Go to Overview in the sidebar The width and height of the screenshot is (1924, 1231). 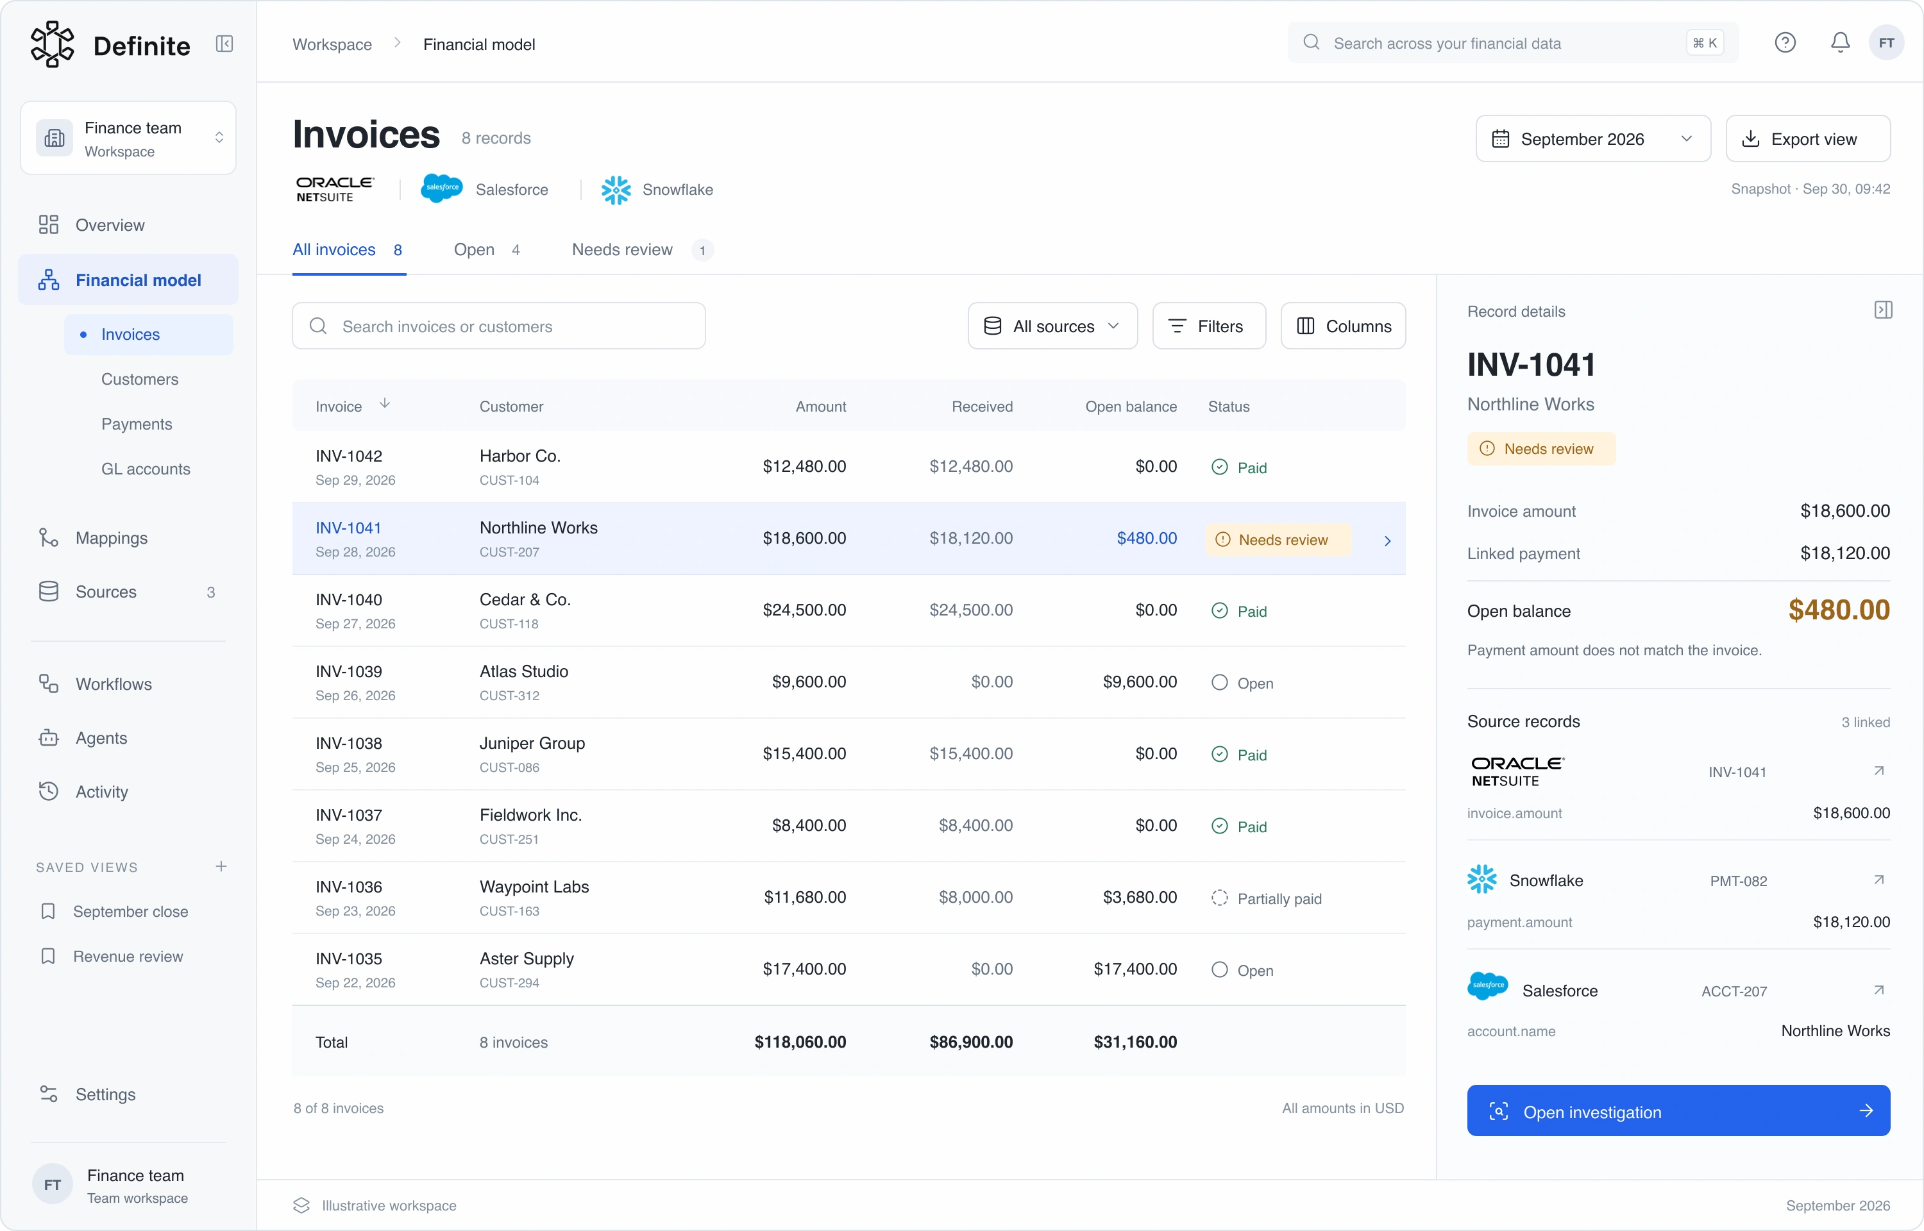[128, 224]
